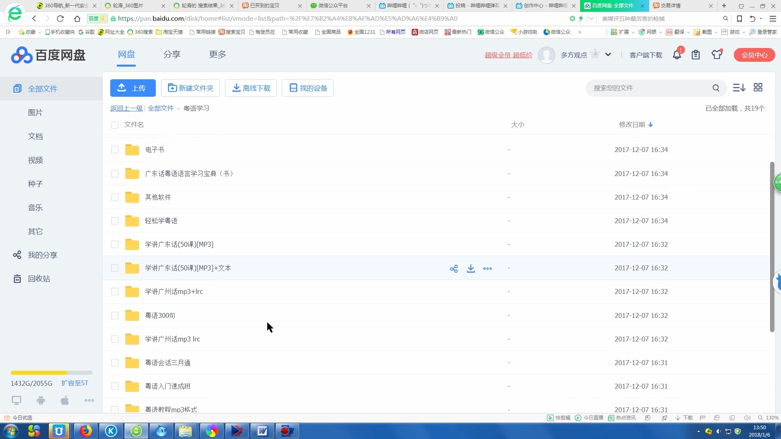Switch to 网盘 tab

(x=127, y=54)
